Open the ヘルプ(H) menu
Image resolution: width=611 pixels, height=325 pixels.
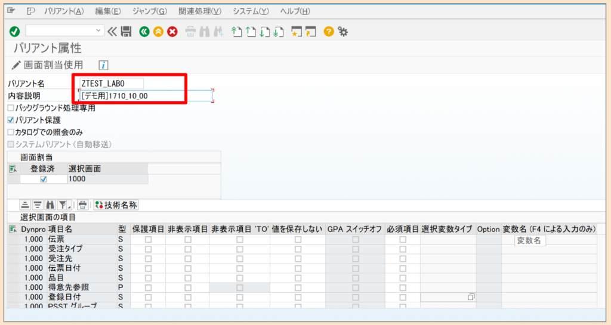tap(295, 11)
